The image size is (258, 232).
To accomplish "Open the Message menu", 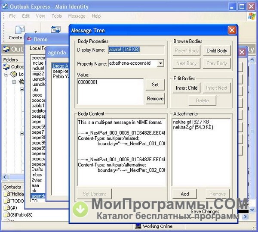I will [77, 16].
